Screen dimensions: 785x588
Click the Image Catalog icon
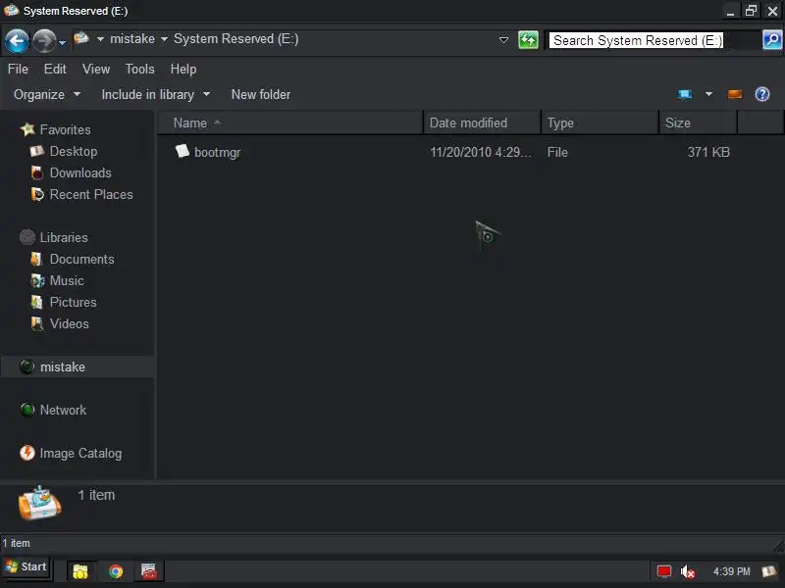[x=27, y=453]
